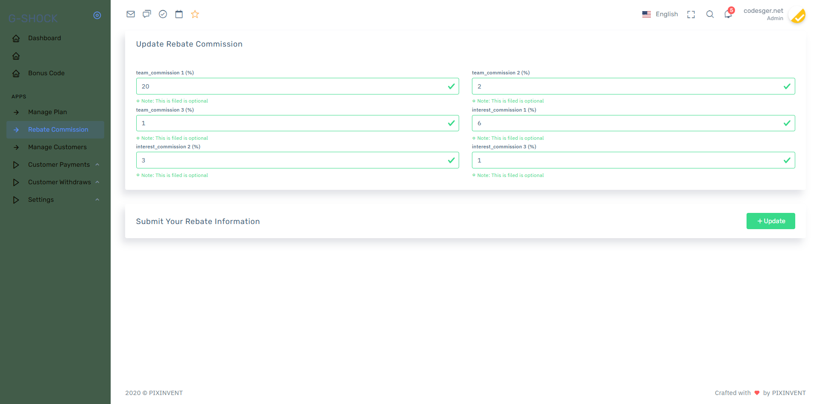Open the search magnifier icon
Image resolution: width=820 pixels, height=404 pixels.
(710, 14)
